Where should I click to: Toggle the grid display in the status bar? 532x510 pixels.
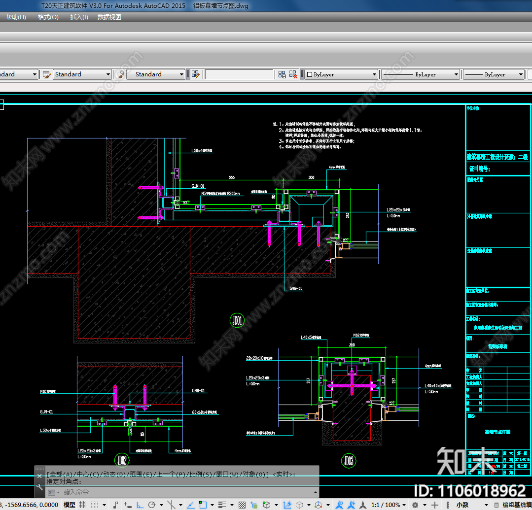tap(83, 505)
